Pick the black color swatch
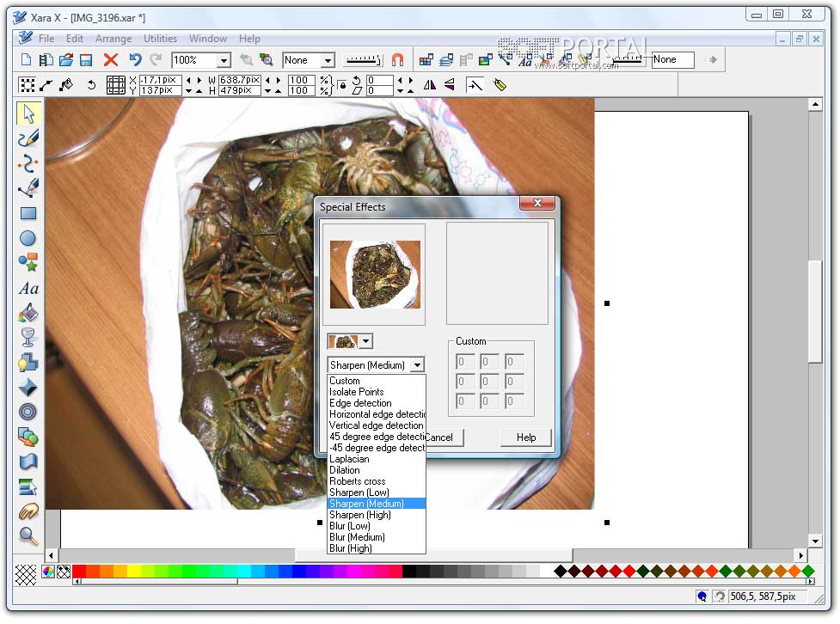840x624 pixels. point(409,572)
